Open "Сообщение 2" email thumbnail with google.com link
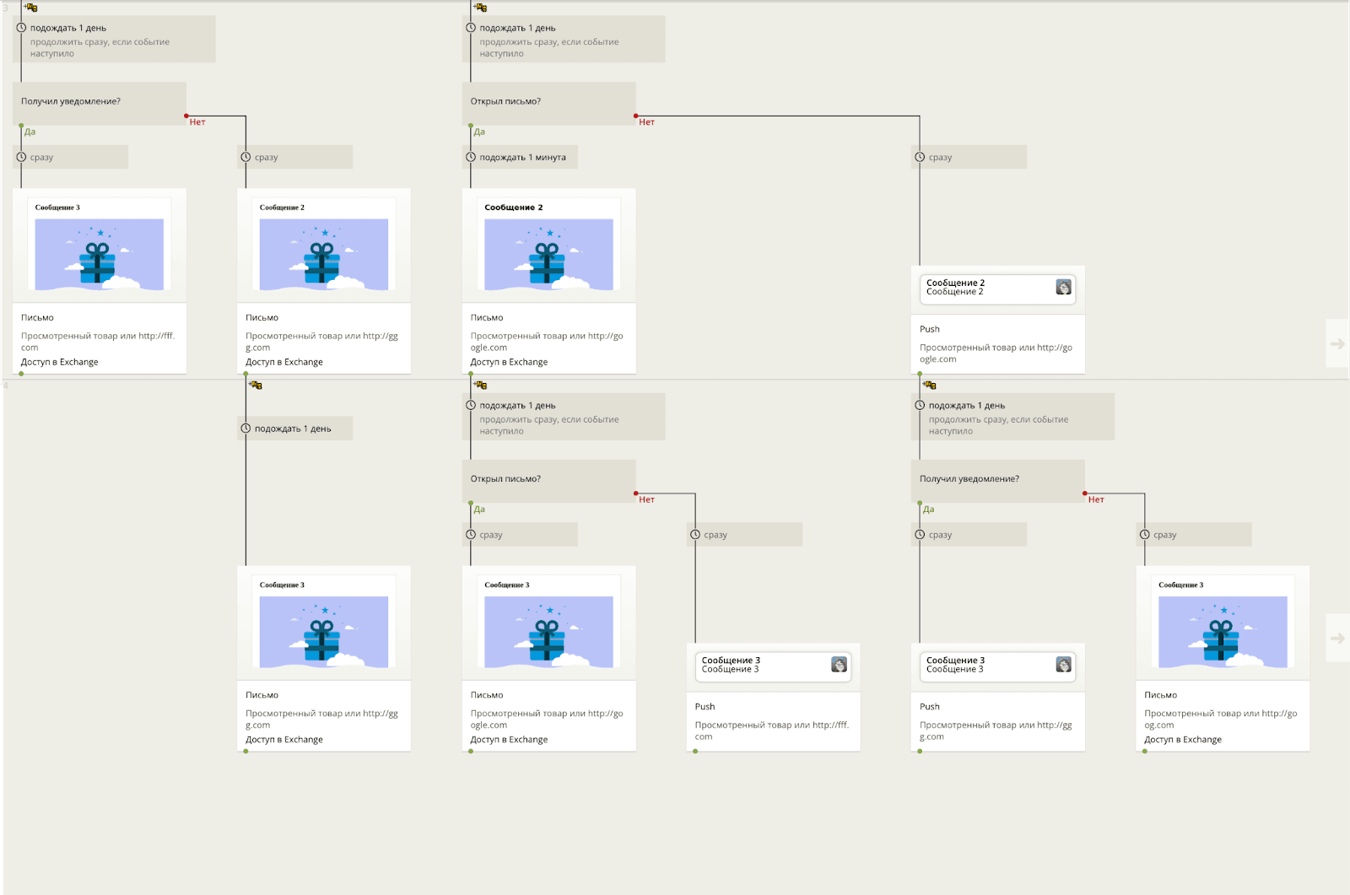Viewport: 1350px width, 895px height. coord(548,245)
